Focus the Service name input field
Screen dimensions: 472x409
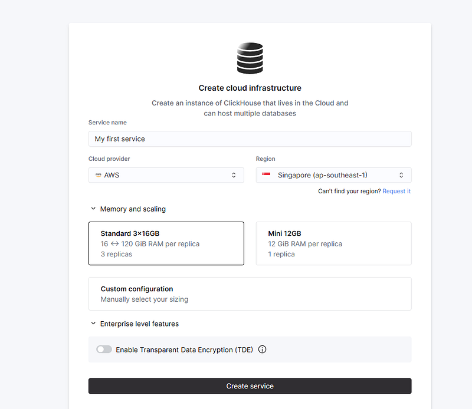[250, 139]
